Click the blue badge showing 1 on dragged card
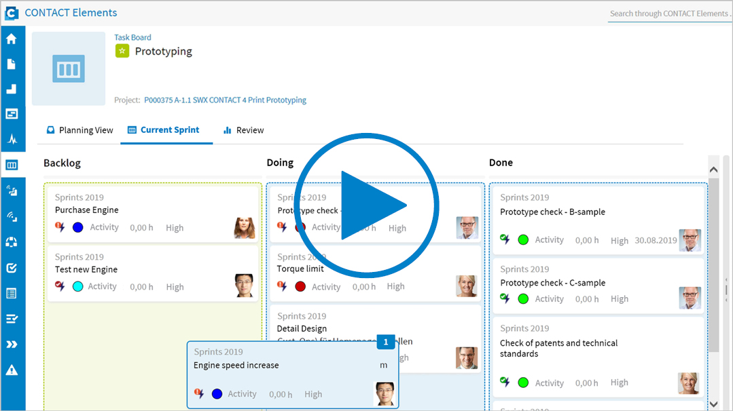733x411 pixels. coord(386,342)
